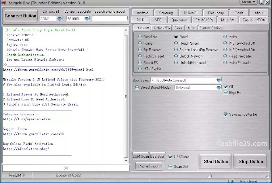
Task: Open the Comport inf dropdown arrow
Action: (x=59, y=18)
